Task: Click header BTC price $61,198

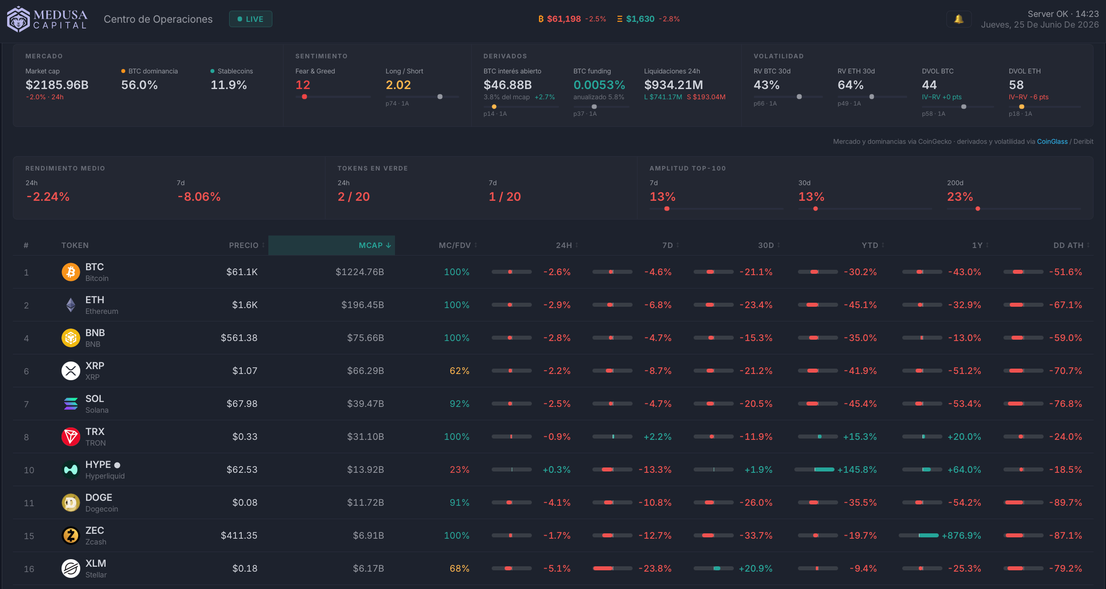Action: click(x=564, y=19)
